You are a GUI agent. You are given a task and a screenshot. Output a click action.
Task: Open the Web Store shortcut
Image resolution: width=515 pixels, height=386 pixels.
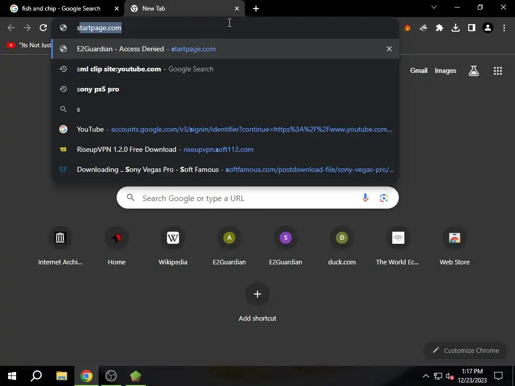pyautogui.click(x=455, y=246)
